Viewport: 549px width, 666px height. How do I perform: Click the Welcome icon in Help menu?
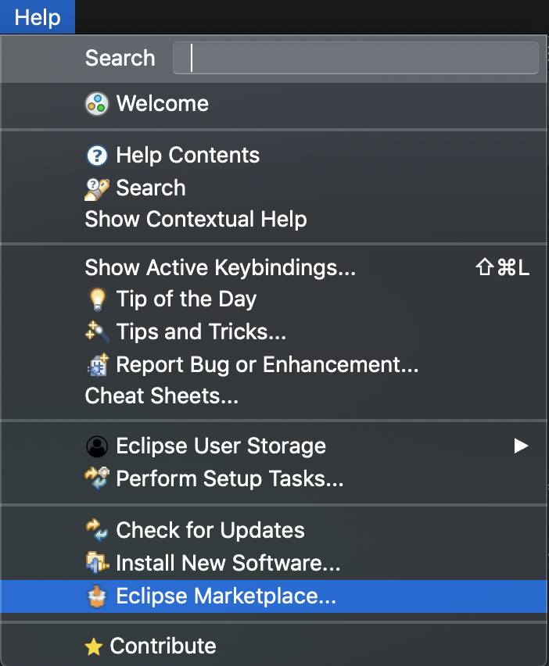pyautogui.click(x=96, y=104)
